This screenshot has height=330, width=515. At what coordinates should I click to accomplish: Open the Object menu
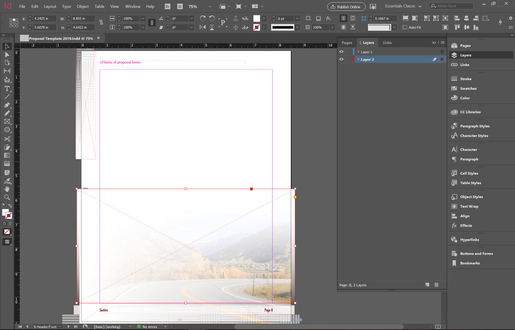point(82,6)
